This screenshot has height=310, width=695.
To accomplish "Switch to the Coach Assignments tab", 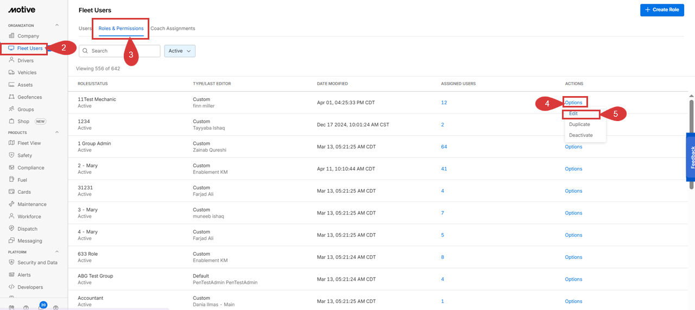I will tap(173, 28).
